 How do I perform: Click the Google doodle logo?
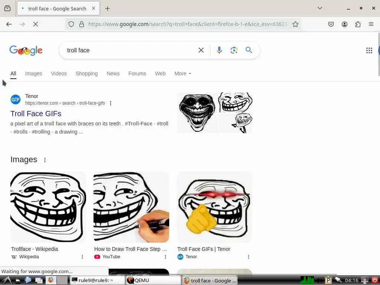tap(26, 50)
